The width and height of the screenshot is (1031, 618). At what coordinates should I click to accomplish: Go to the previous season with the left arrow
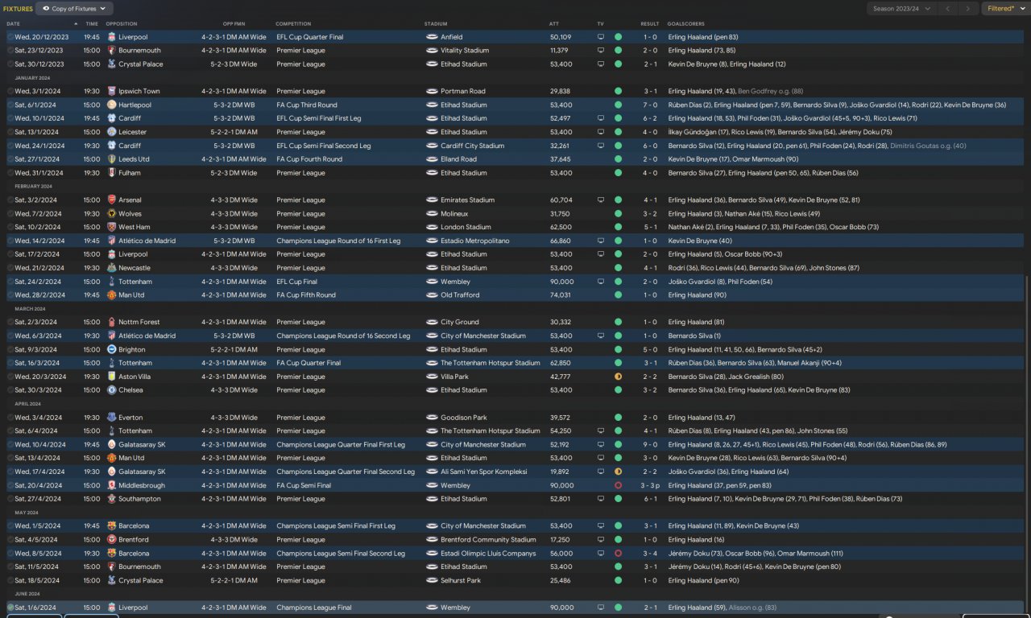tap(947, 9)
